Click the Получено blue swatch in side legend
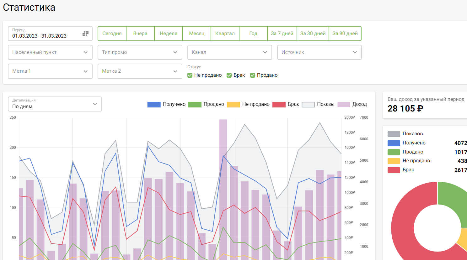 [394, 143]
